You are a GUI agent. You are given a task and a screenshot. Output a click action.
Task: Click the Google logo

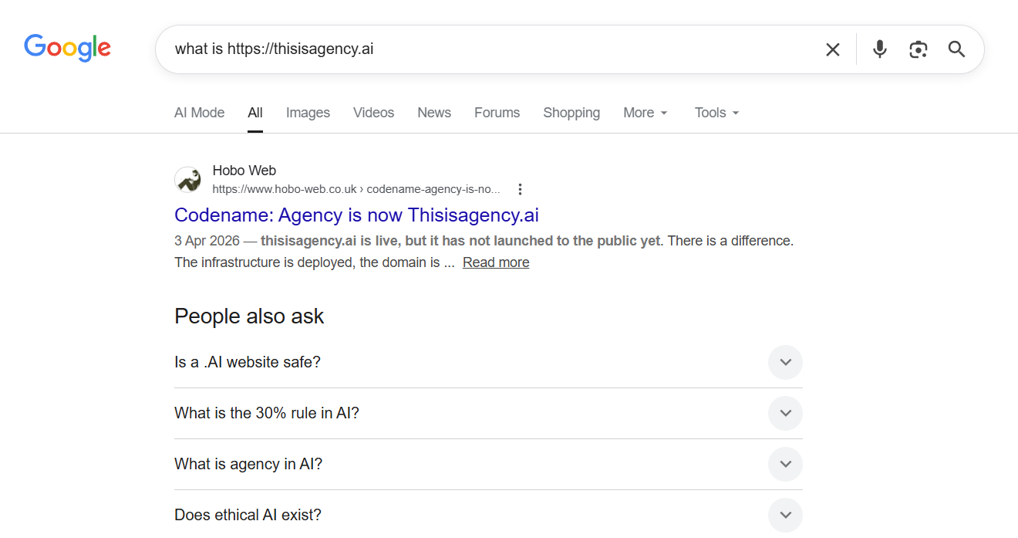coord(67,48)
